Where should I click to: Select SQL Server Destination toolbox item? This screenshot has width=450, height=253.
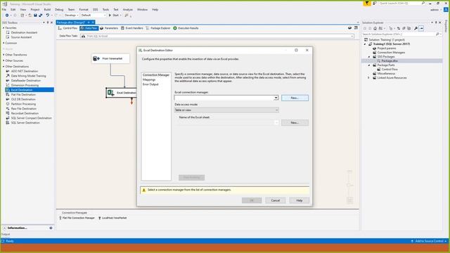25,123
